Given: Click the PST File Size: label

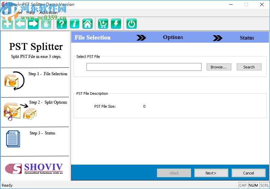Looking at the screenshot, I should [x=105, y=106].
